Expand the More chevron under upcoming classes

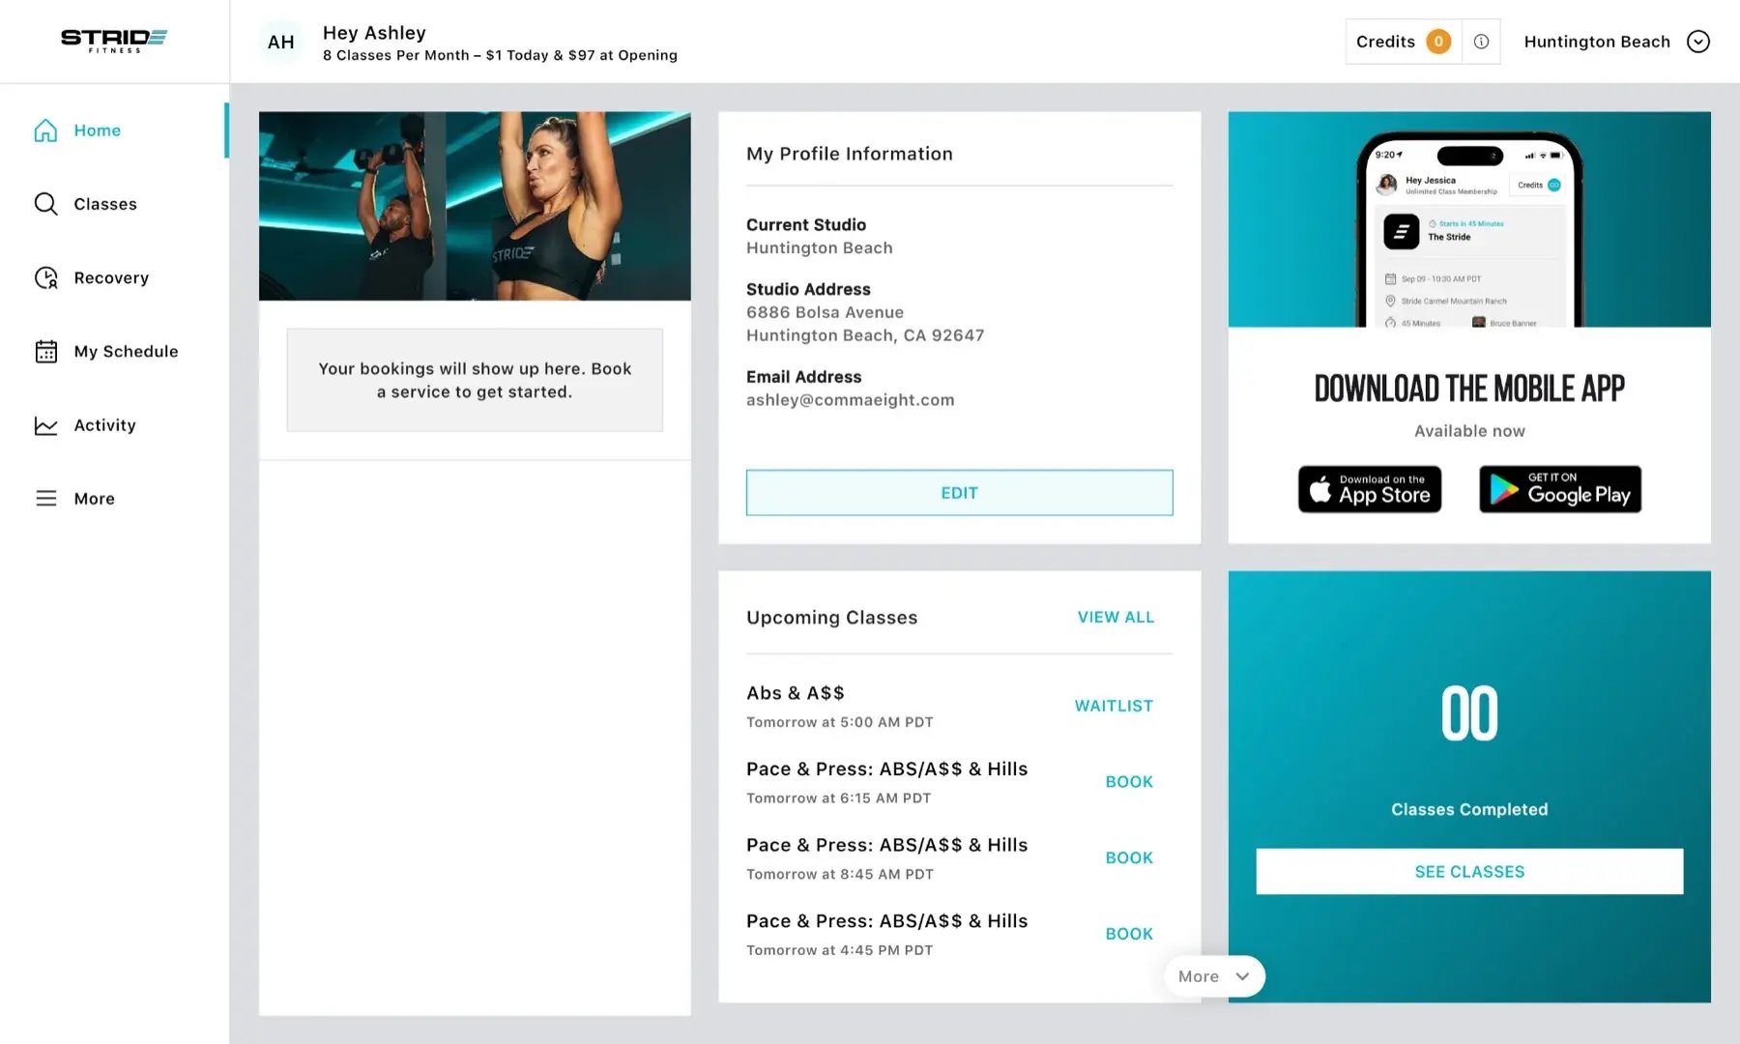click(x=1242, y=976)
